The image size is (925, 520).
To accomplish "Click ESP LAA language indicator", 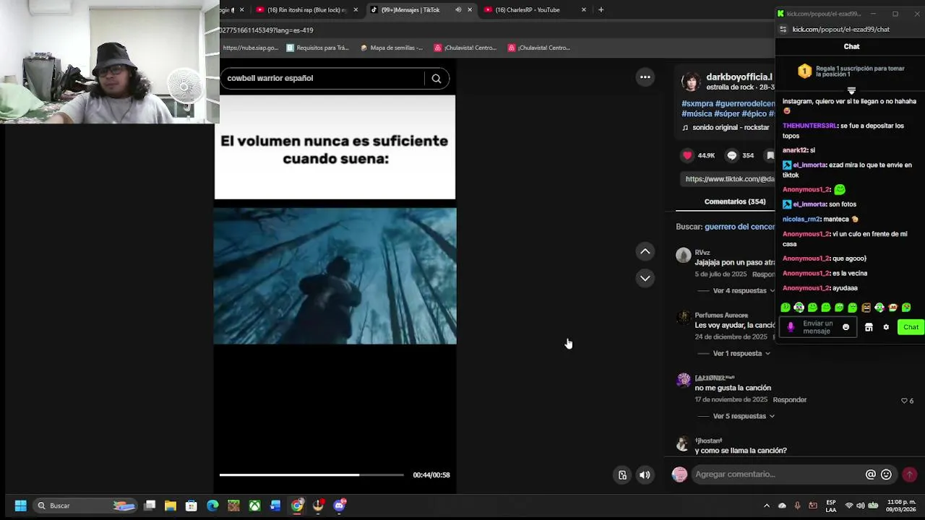I will 831,506.
